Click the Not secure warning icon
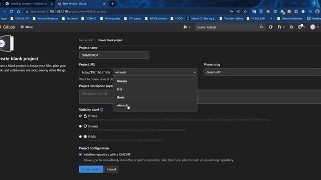This screenshot has height=180, width=321. pyautogui.click(x=27, y=11)
